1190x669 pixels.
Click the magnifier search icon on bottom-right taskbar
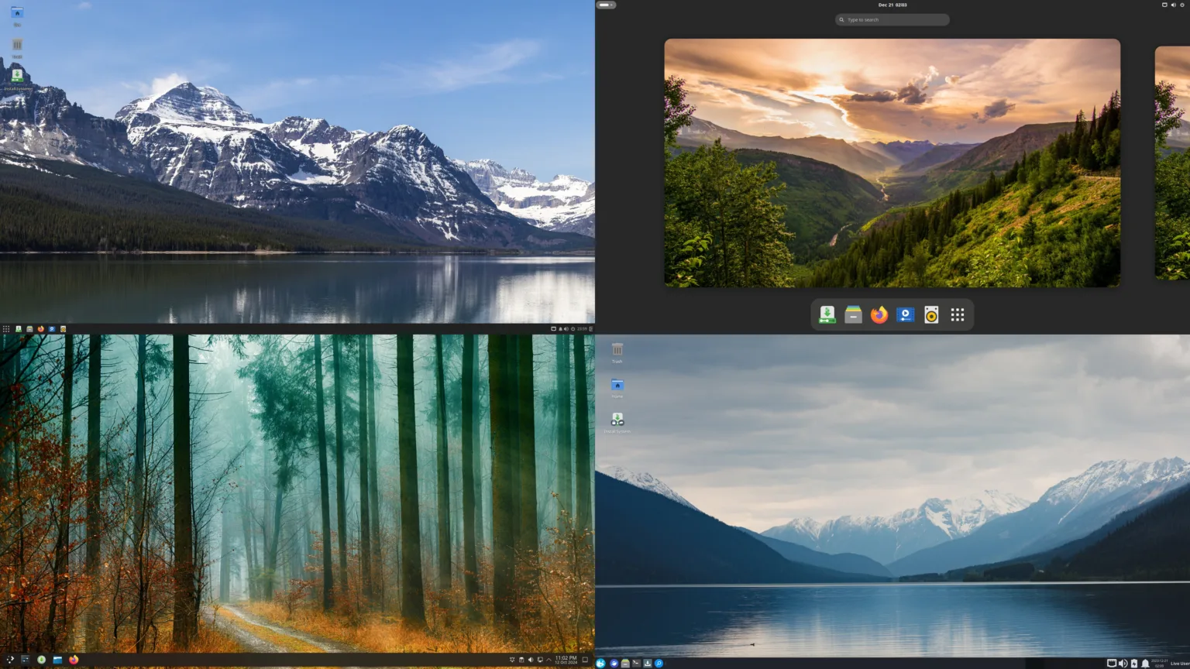[659, 663]
